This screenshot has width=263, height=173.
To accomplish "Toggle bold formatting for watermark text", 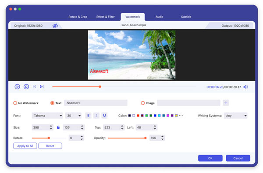I will pyautogui.click(x=89, y=116).
